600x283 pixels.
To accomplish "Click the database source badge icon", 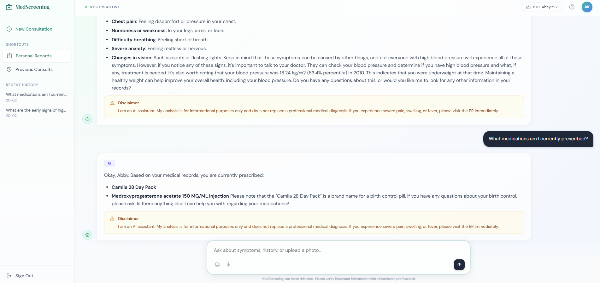I will (109, 163).
